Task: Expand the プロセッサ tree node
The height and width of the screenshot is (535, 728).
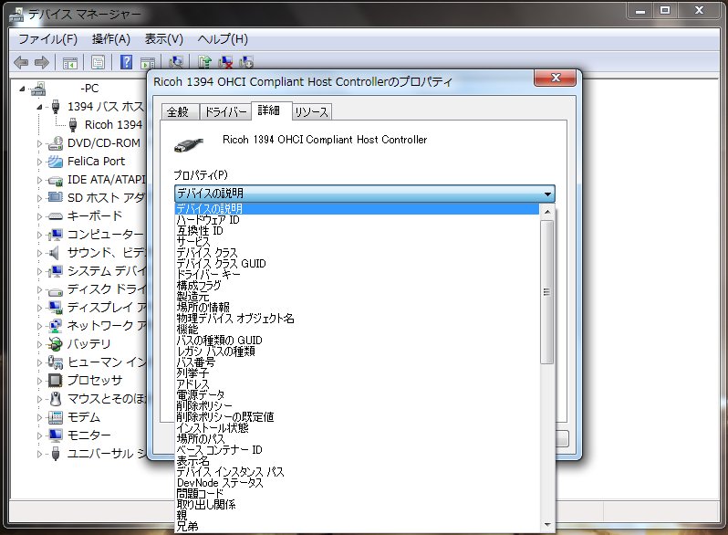Action: 39,381
